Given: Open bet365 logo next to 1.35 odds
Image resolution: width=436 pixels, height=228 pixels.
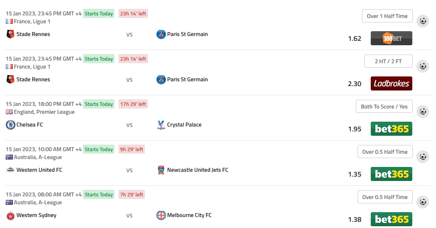Looking at the screenshot, I should pyautogui.click(x=391, y=174).
